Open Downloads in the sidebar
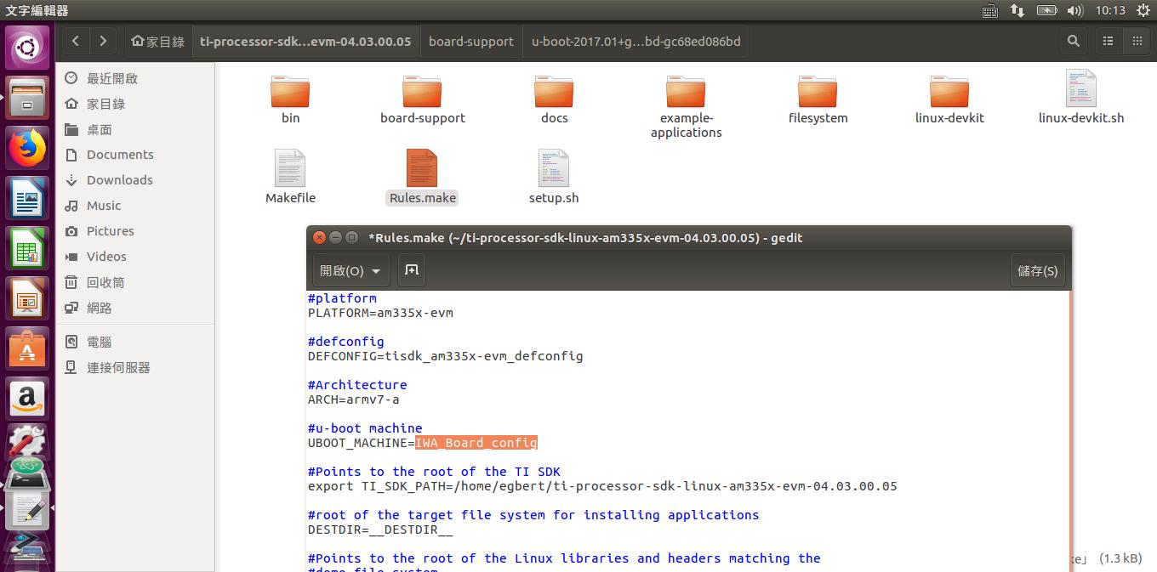1157x572 pixels. point(135,180)
